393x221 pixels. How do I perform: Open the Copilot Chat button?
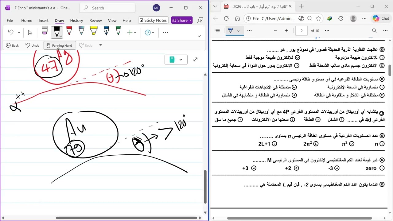coord(381,18)
